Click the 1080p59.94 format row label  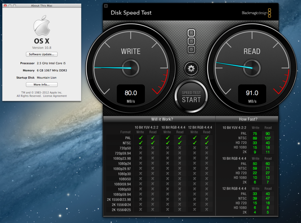pos(122,195)
